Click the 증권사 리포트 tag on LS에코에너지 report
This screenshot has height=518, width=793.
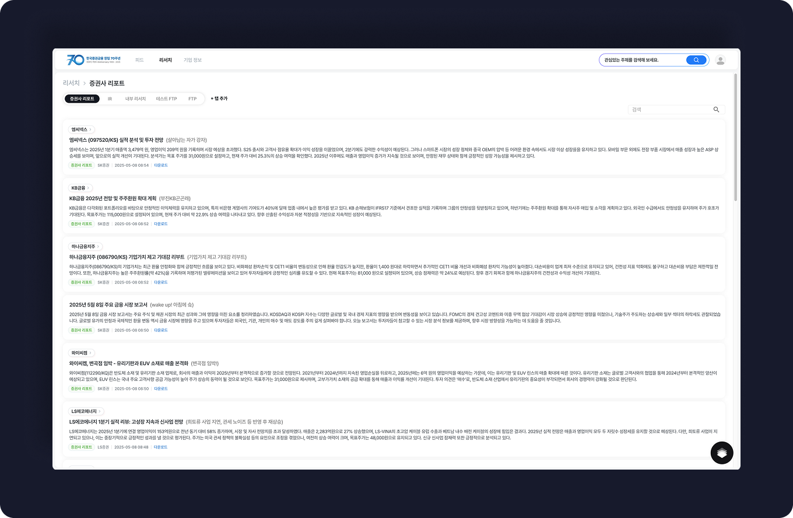pyautogui.click(x=81, y=447)
